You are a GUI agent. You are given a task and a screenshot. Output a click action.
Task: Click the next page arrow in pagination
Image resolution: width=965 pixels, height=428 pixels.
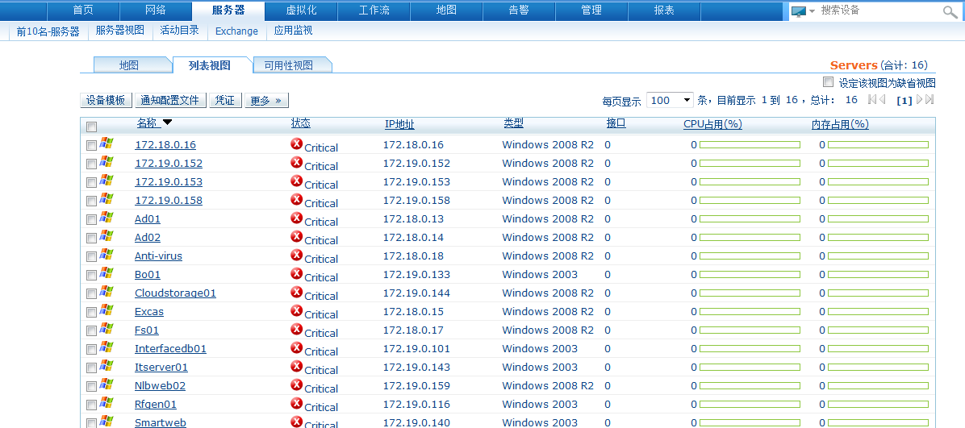pos(919,100)
